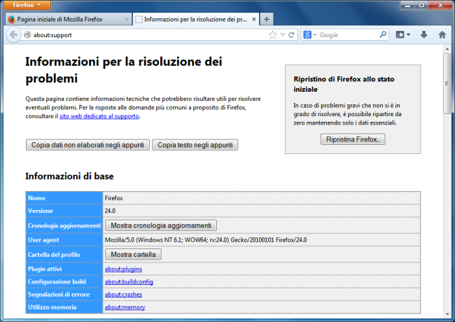Click the vertical scrollbar thumb

tap(447, 83)
